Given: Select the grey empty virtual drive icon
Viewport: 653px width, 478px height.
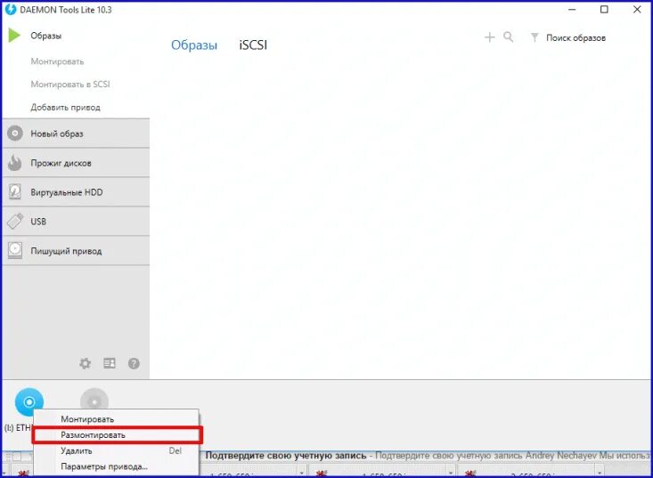Looking at the screenshot, I should 94,401.
